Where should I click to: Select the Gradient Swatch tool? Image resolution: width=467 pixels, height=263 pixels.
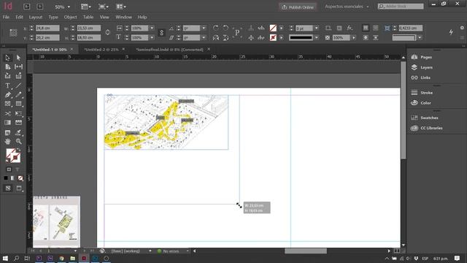[x=7, y=123]
